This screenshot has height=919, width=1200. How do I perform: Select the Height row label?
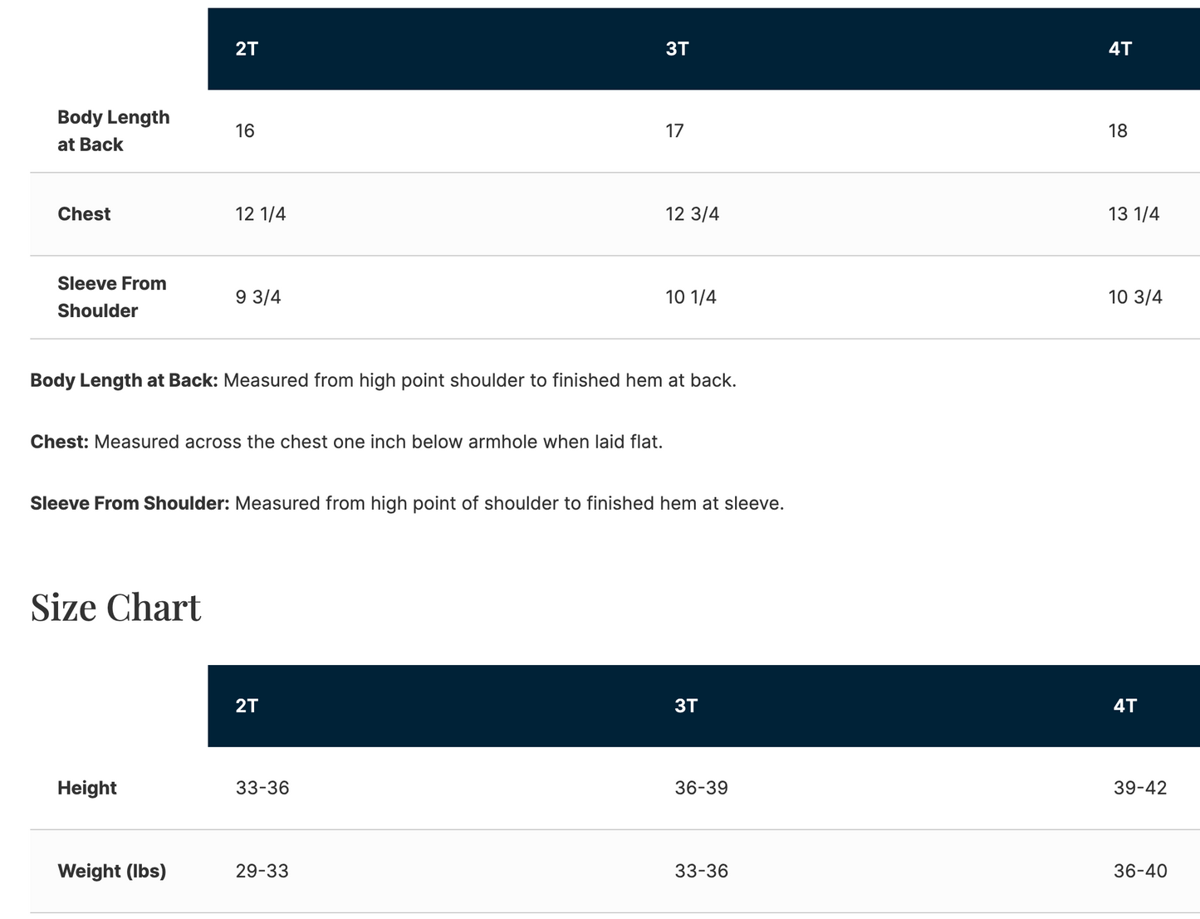(87, 788)
